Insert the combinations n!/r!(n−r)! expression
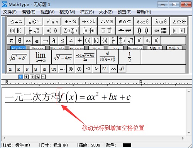 [x=107, y=57]
